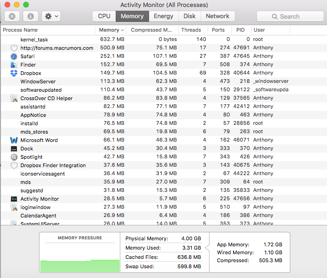Click the loginwindow process icon
This screenshot has height=278, width=327.
pyautogui.click(x=14, y=207)
